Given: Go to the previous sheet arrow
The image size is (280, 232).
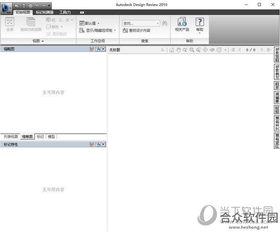Looking at the screenshot, I should point(240,50).
